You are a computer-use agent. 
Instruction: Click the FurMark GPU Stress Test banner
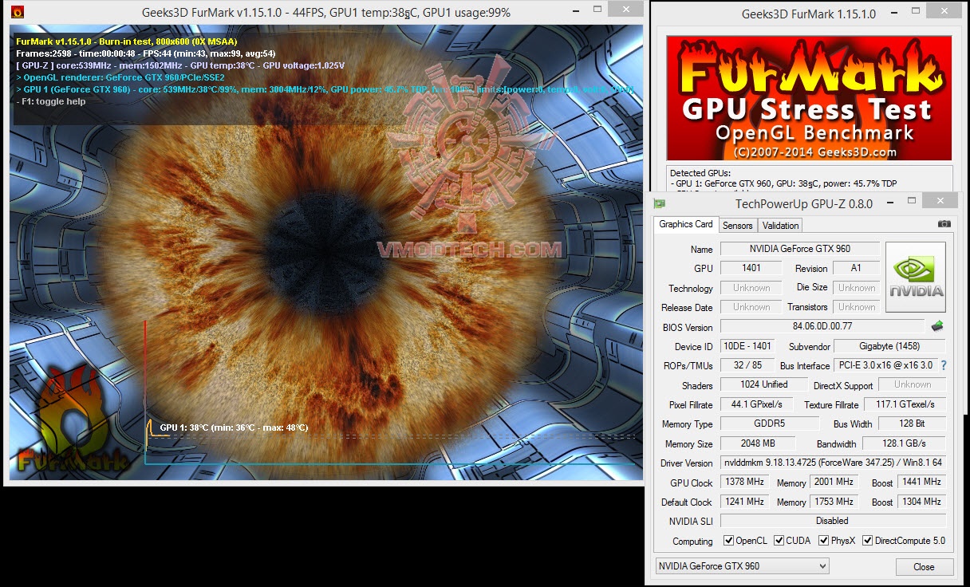point(809,98)
